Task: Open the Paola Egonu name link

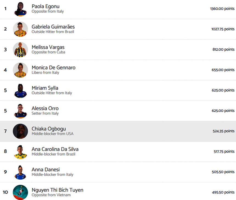Action: pos(46,6)
